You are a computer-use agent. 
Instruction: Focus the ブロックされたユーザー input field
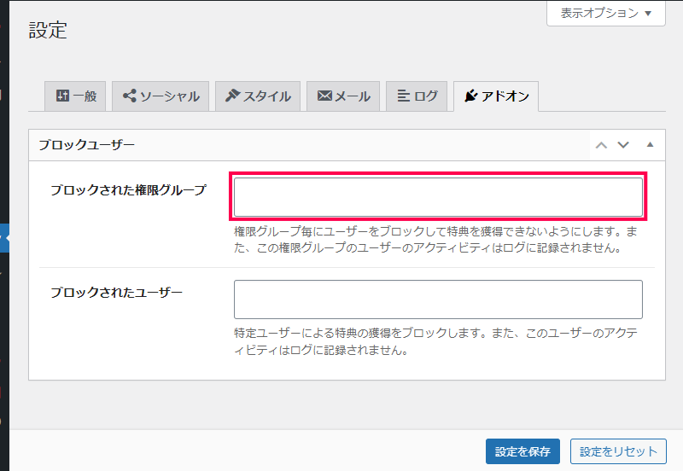pos(438,299)
